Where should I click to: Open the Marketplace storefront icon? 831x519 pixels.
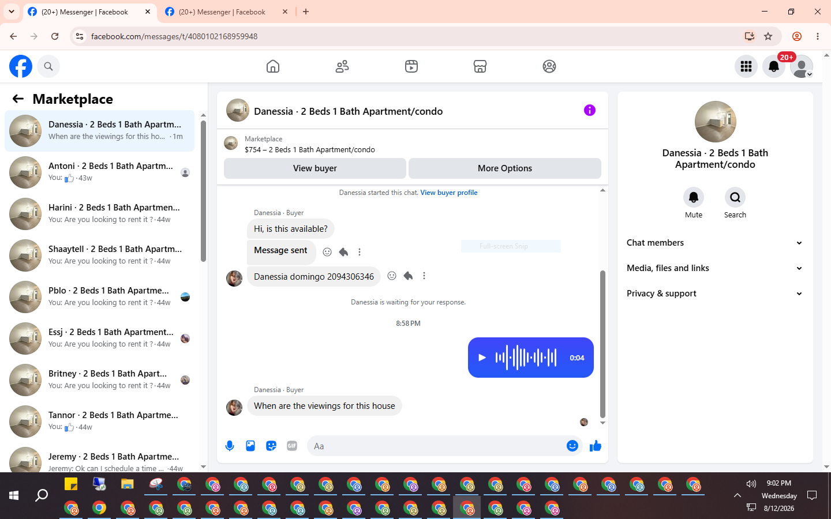pyautogui.click(x=480, y=66)
